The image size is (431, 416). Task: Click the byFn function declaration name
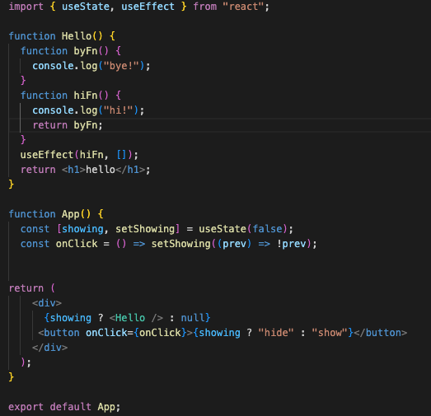point(86,51)
